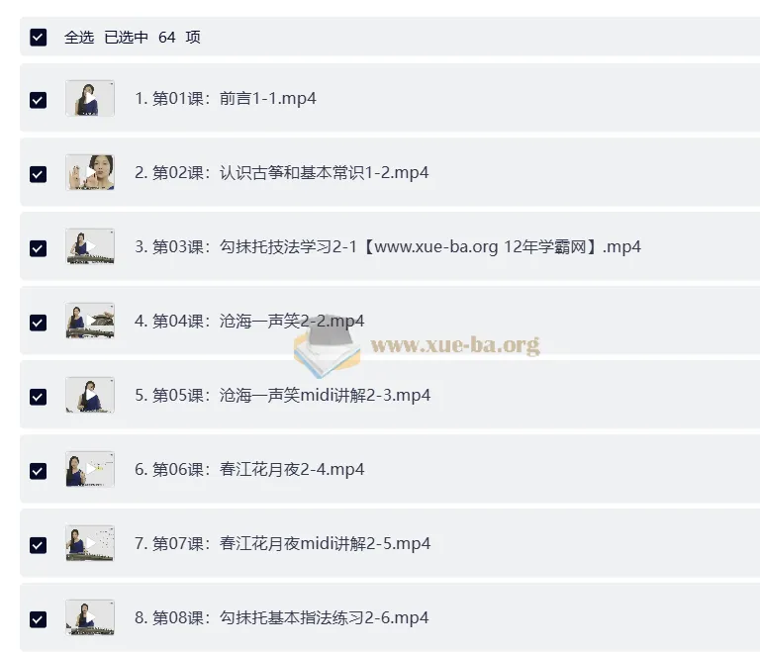Image resolution: width=760 pixels, height=652 pixels.
Task: Uncheck checkbox for 第01课 前言1-1.mp4
Action: pos(39,100)
